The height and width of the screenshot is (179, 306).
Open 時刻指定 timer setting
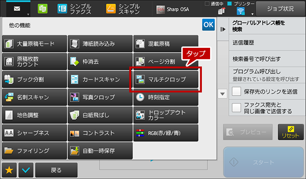[166, 97]
